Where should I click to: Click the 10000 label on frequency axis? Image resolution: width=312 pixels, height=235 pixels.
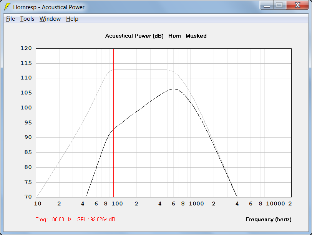tap(275, 204)
